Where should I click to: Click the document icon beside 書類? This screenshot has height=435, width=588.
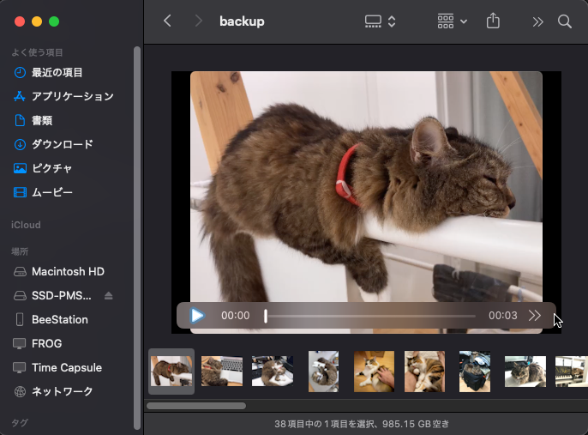(20, 120)
